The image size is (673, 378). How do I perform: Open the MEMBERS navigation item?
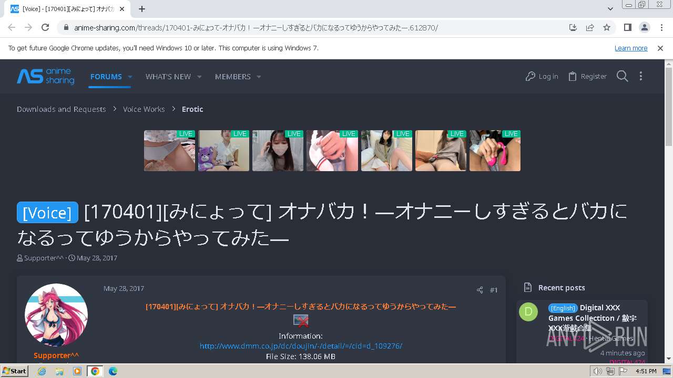point(233,77)
